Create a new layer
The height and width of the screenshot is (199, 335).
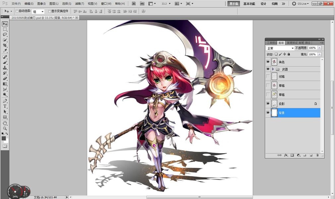(311, 155)
